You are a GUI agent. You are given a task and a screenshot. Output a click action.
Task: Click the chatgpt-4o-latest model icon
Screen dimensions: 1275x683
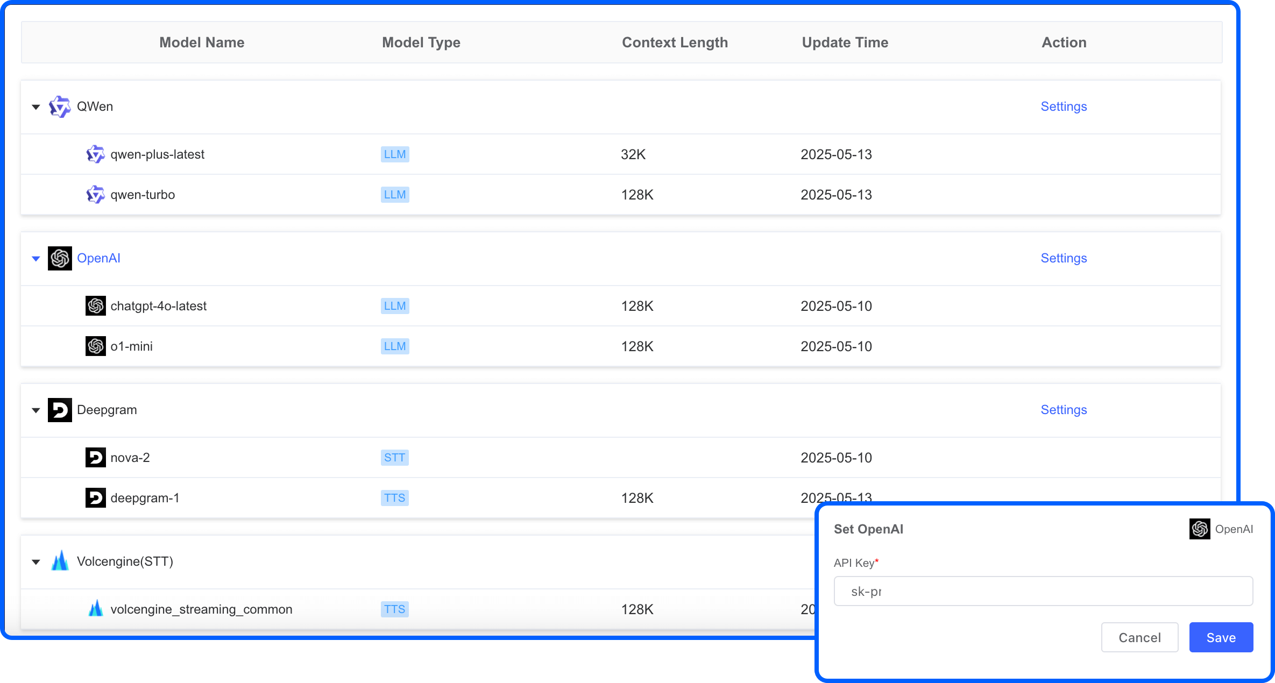(95, 306)
